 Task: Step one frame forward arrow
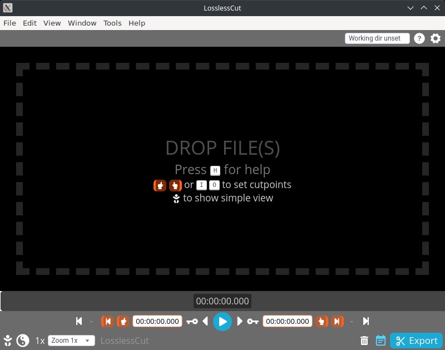(x=240, y=321)
